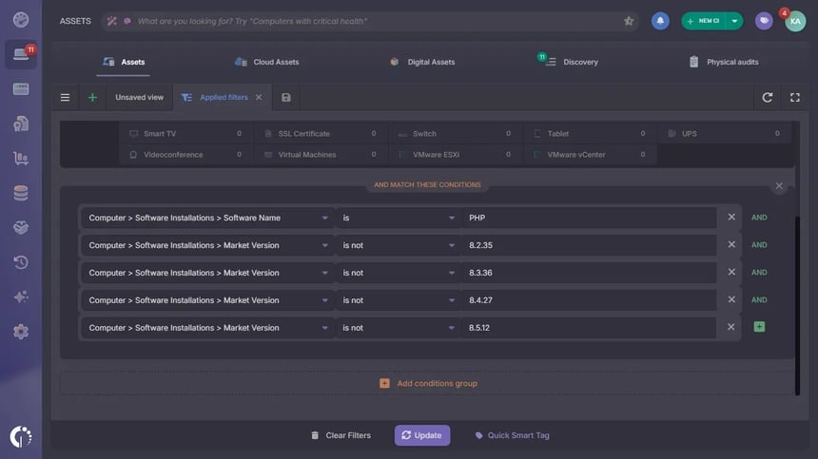Switch to Cloud Assets tab
The image size is (818, 459).
pos(266,62)
